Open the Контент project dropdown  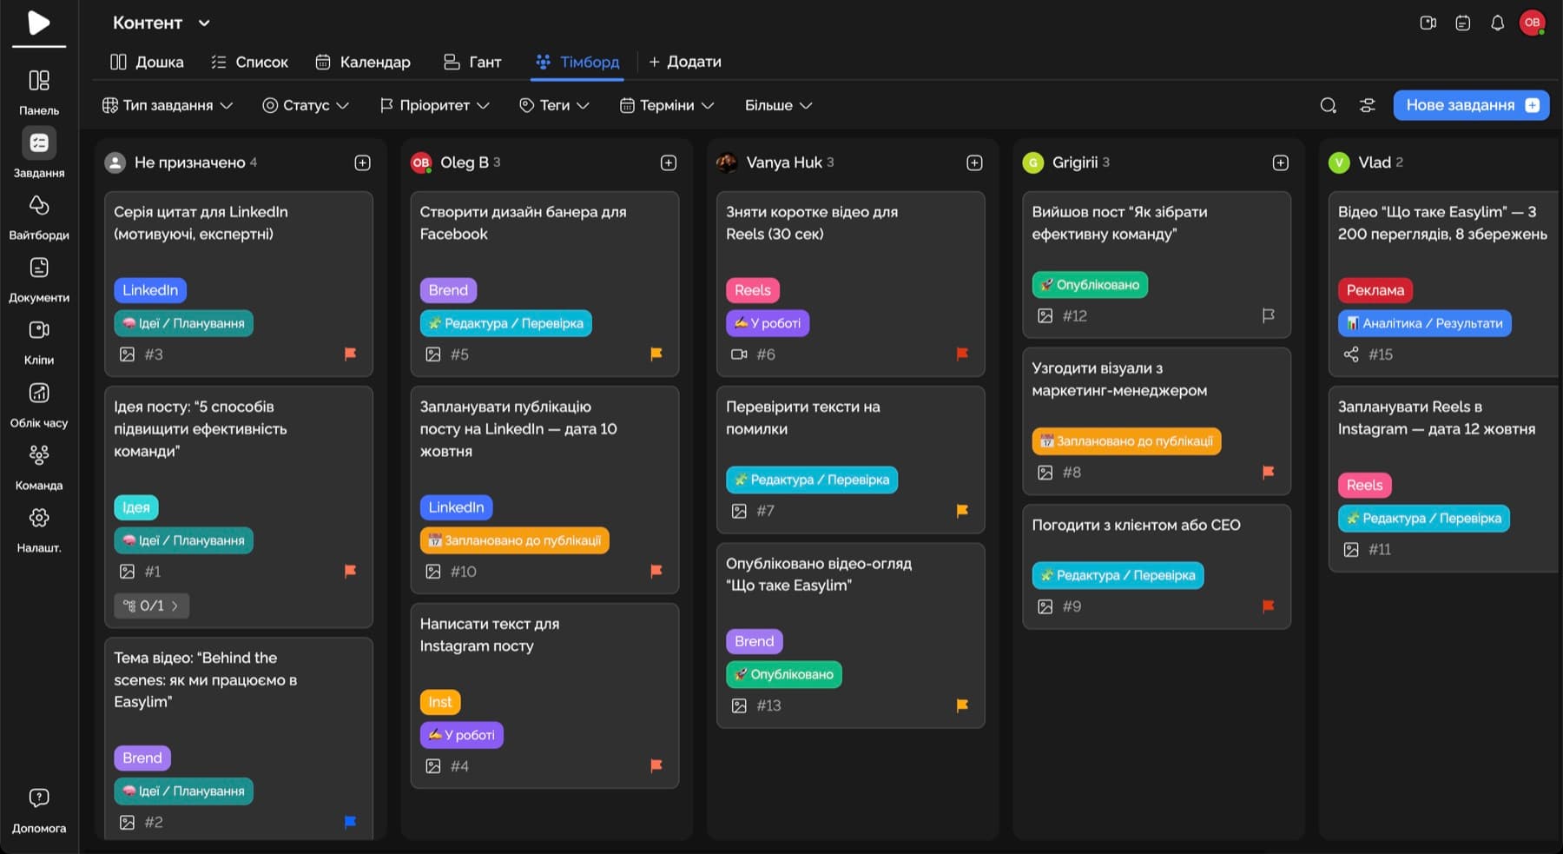(162, 23)
